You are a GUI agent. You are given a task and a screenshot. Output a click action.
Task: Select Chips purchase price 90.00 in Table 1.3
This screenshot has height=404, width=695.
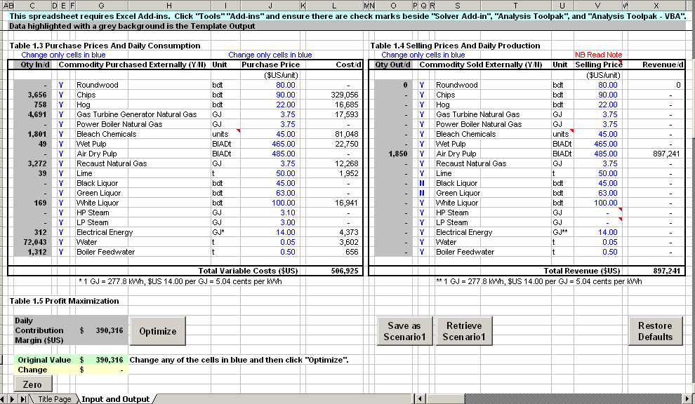point(270,95)
